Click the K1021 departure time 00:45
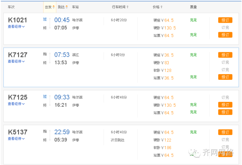The width and height of the screenshot is (242, 165). click(62, 20)
